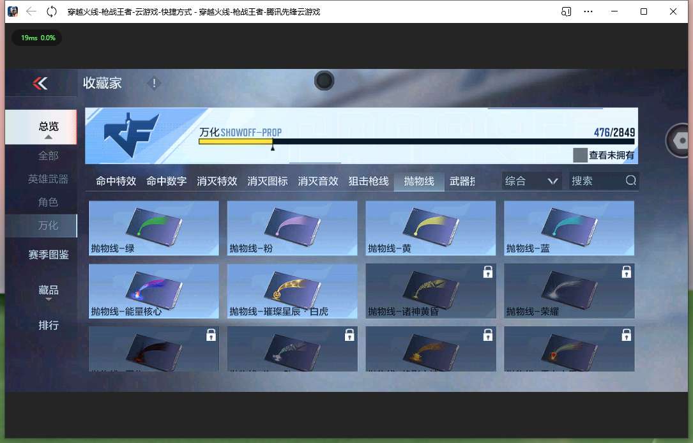Click the 476/2849 collection count
The image size is (693, 443).
614,132
